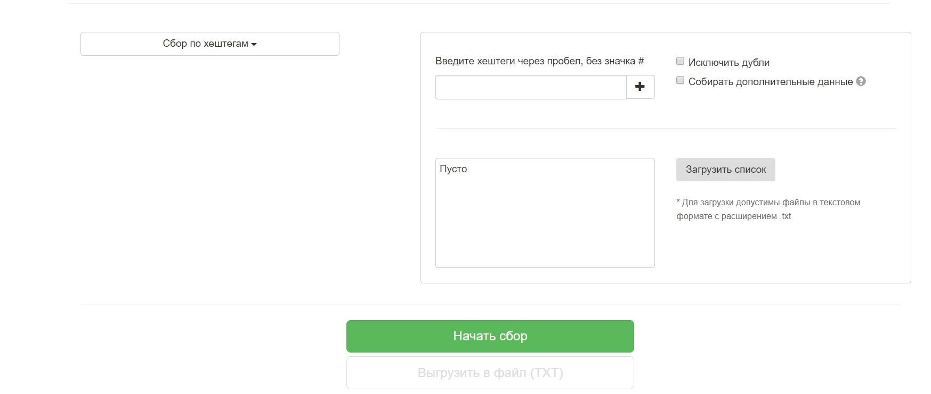Toggle Собирать дополнительные данные checkbox
The height and width of the screenshot is (394, 931).
click(x=680, y=80)
